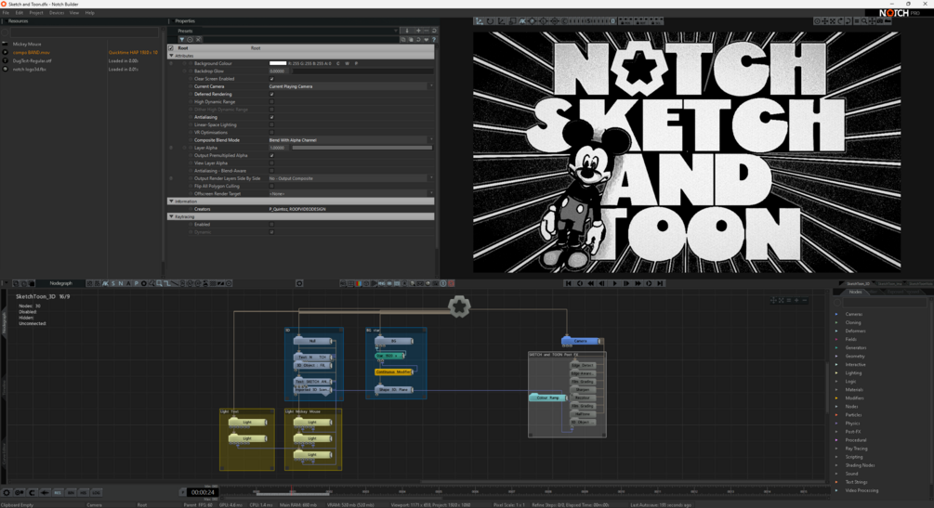The width and height of the screenshot is (934, 508).
Task: Enable Linear-Space Lighting checkbox
Action: (271, 125)
